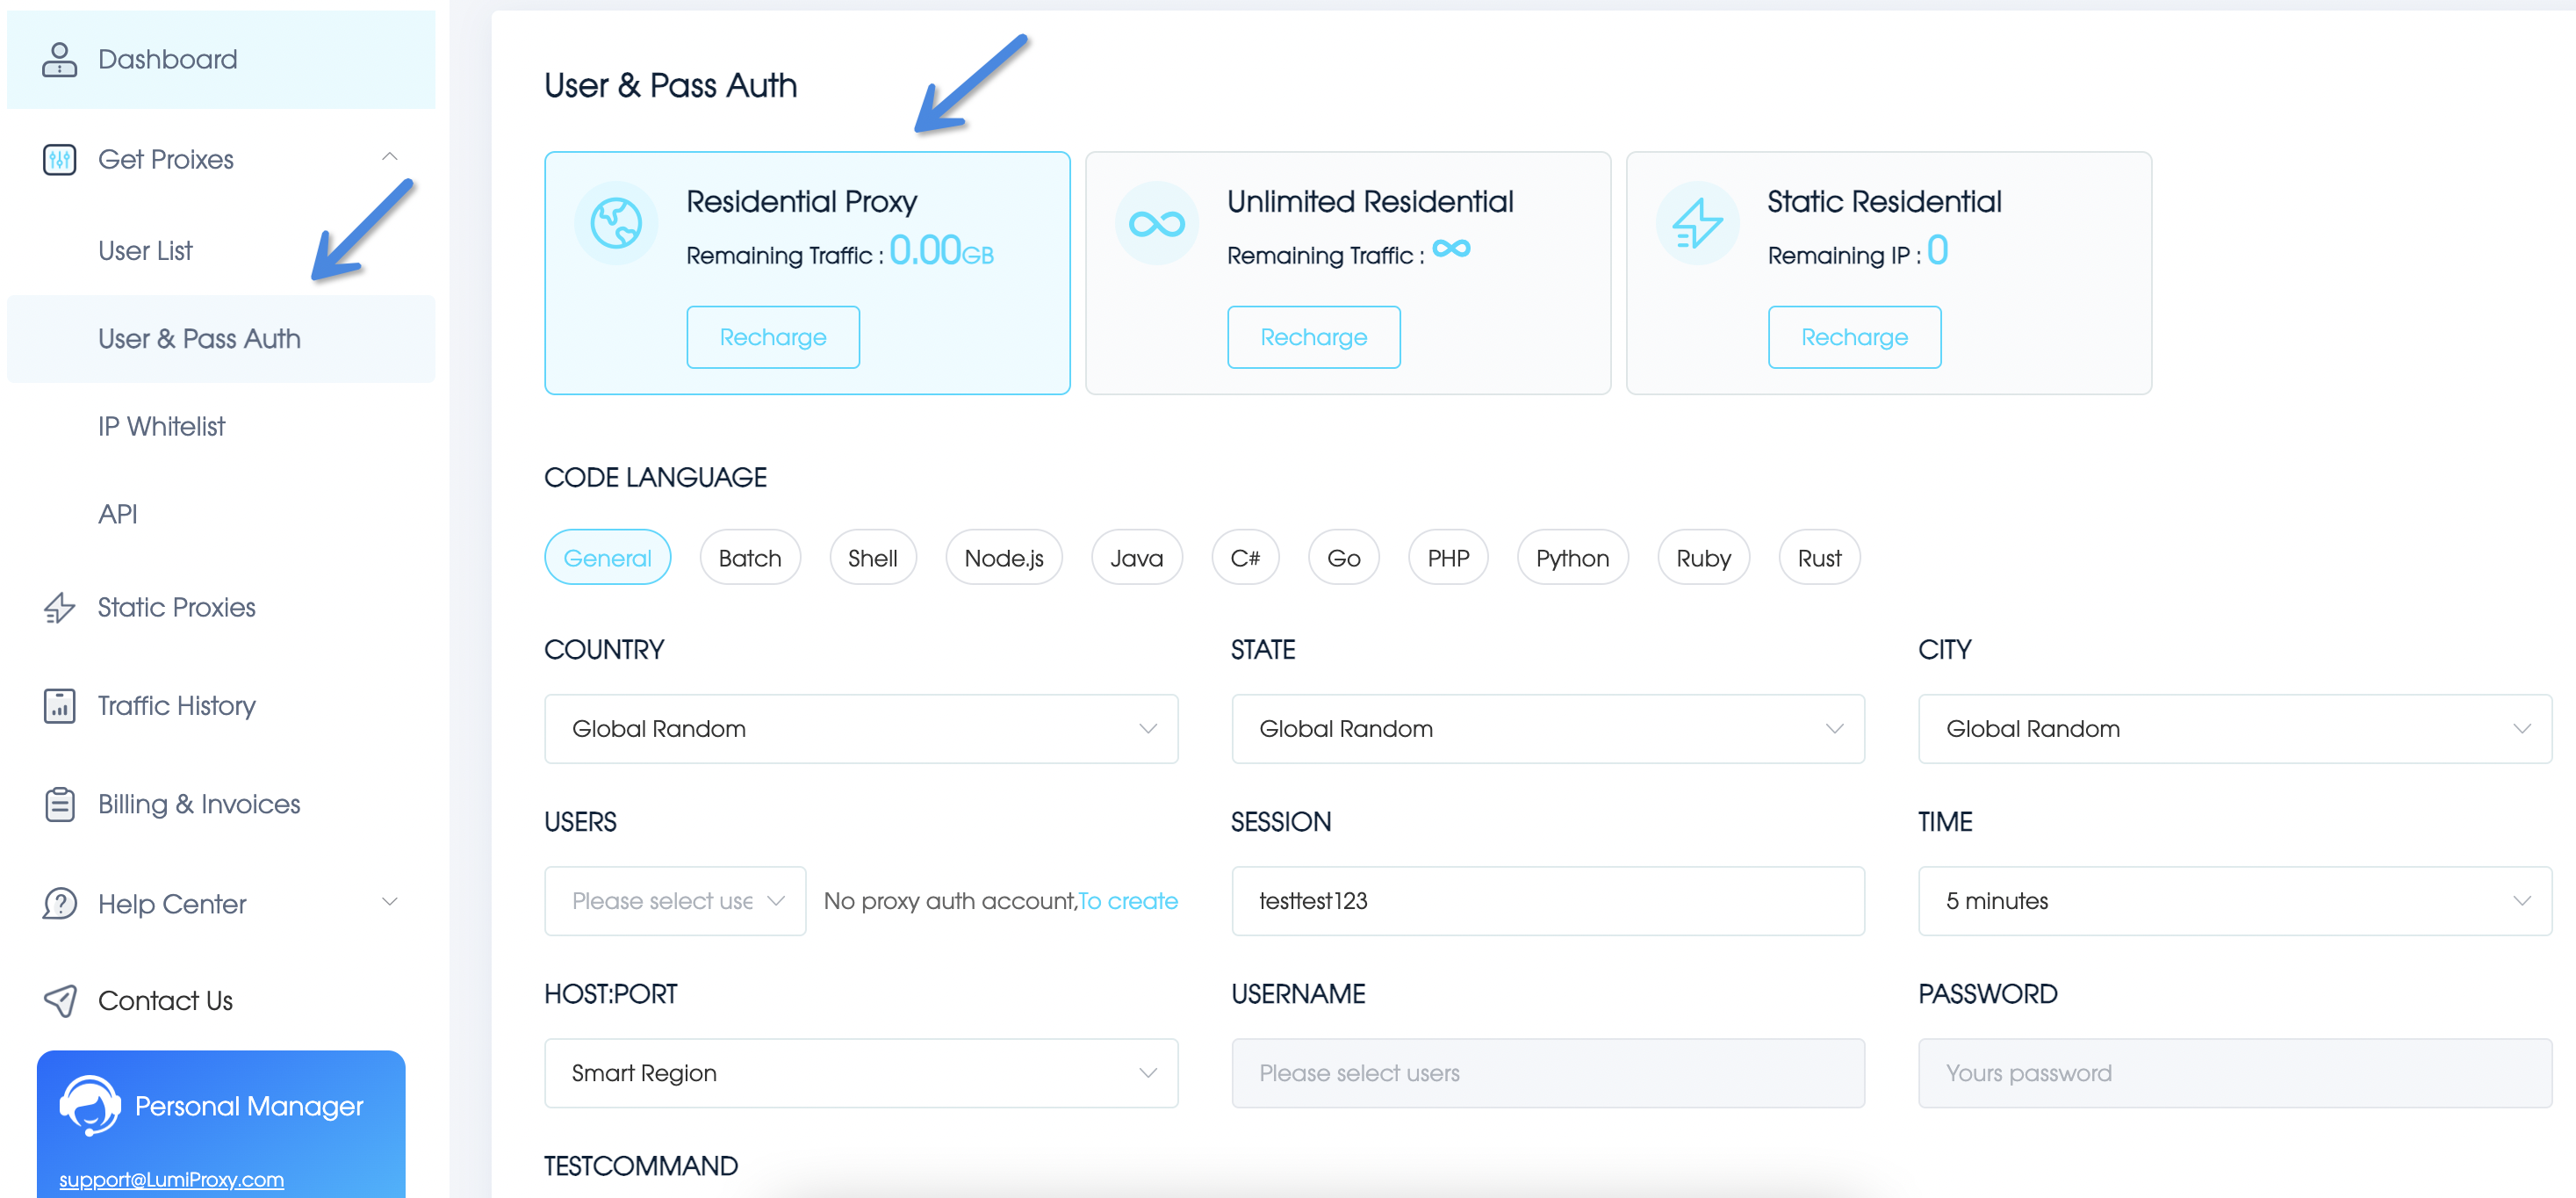Select the PHP code language
This screenshot has height=1198, width=2576.
(x=1447, y=557)
